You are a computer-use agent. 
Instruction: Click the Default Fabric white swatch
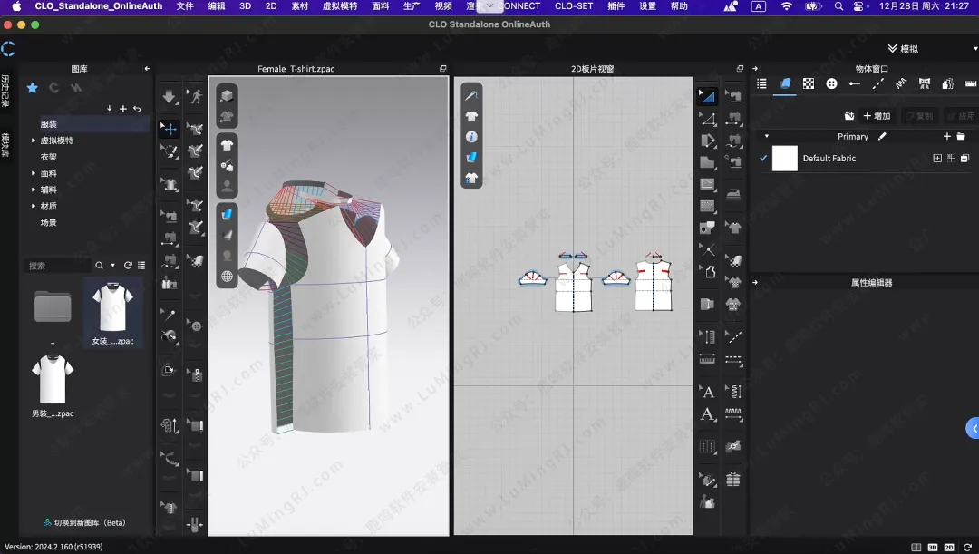[x=784, y=159]
